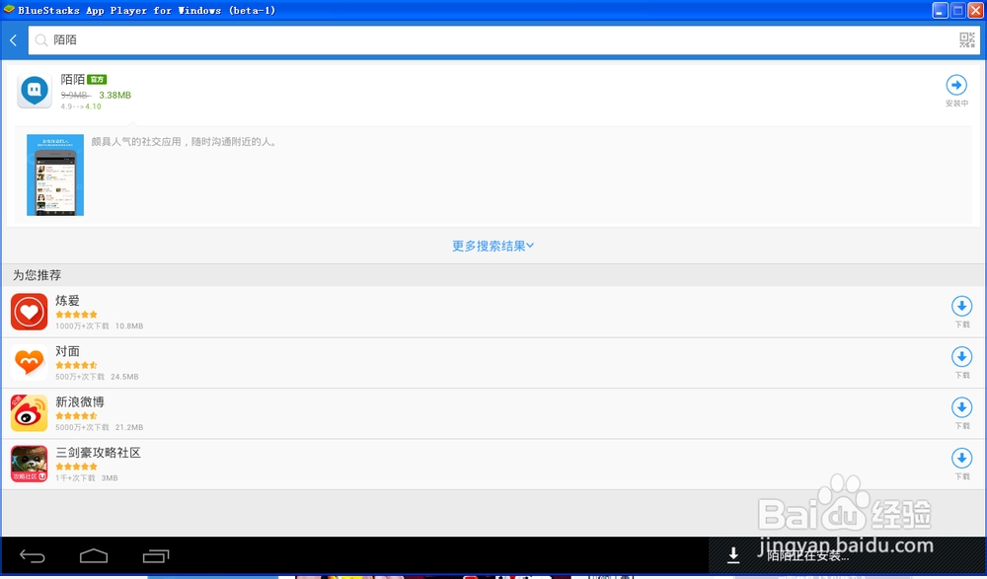Viewport: 987px width, 579px height.
Task: Click the Android home navigation button
Action: click(x=94, y=556)
